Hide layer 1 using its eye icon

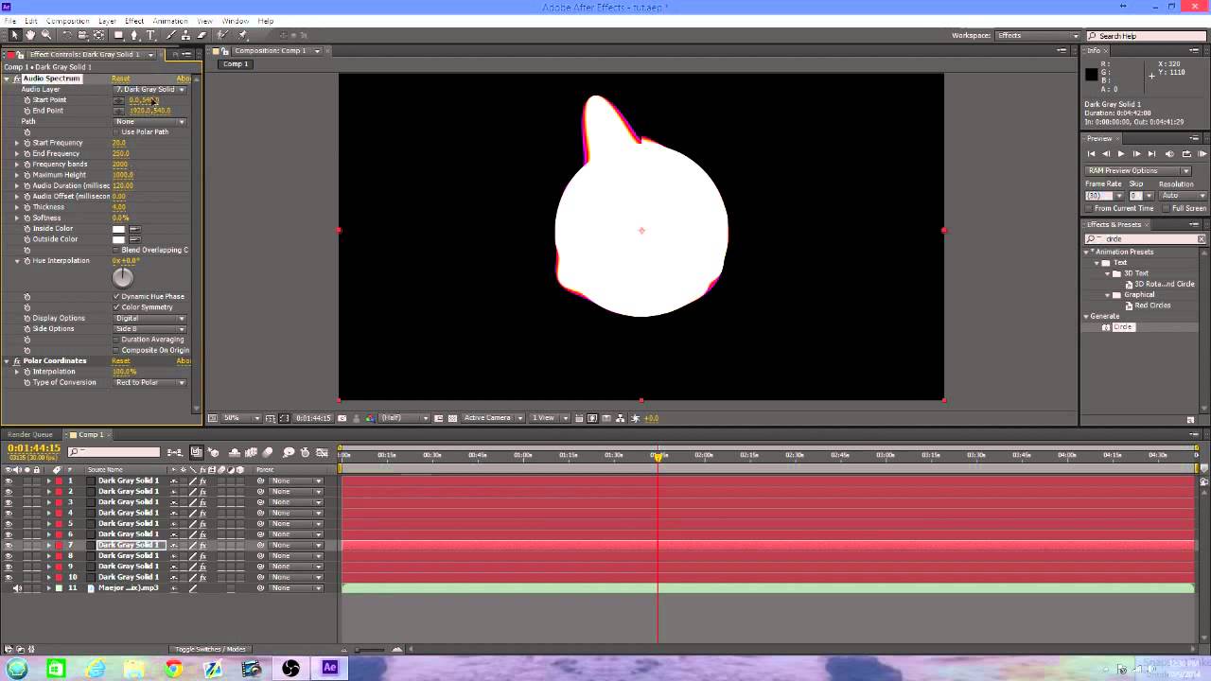tap(9, 480)
